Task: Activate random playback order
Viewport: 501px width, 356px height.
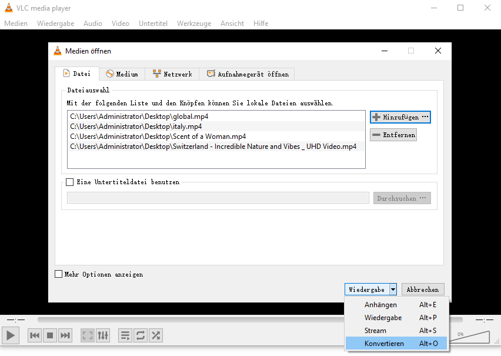Action: click(x=155, y=335)
